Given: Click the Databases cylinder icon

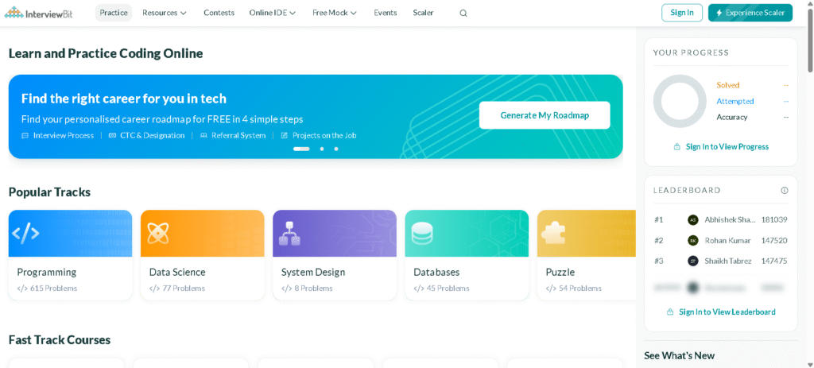Looking at the screenshot, I should pos(422,233).
